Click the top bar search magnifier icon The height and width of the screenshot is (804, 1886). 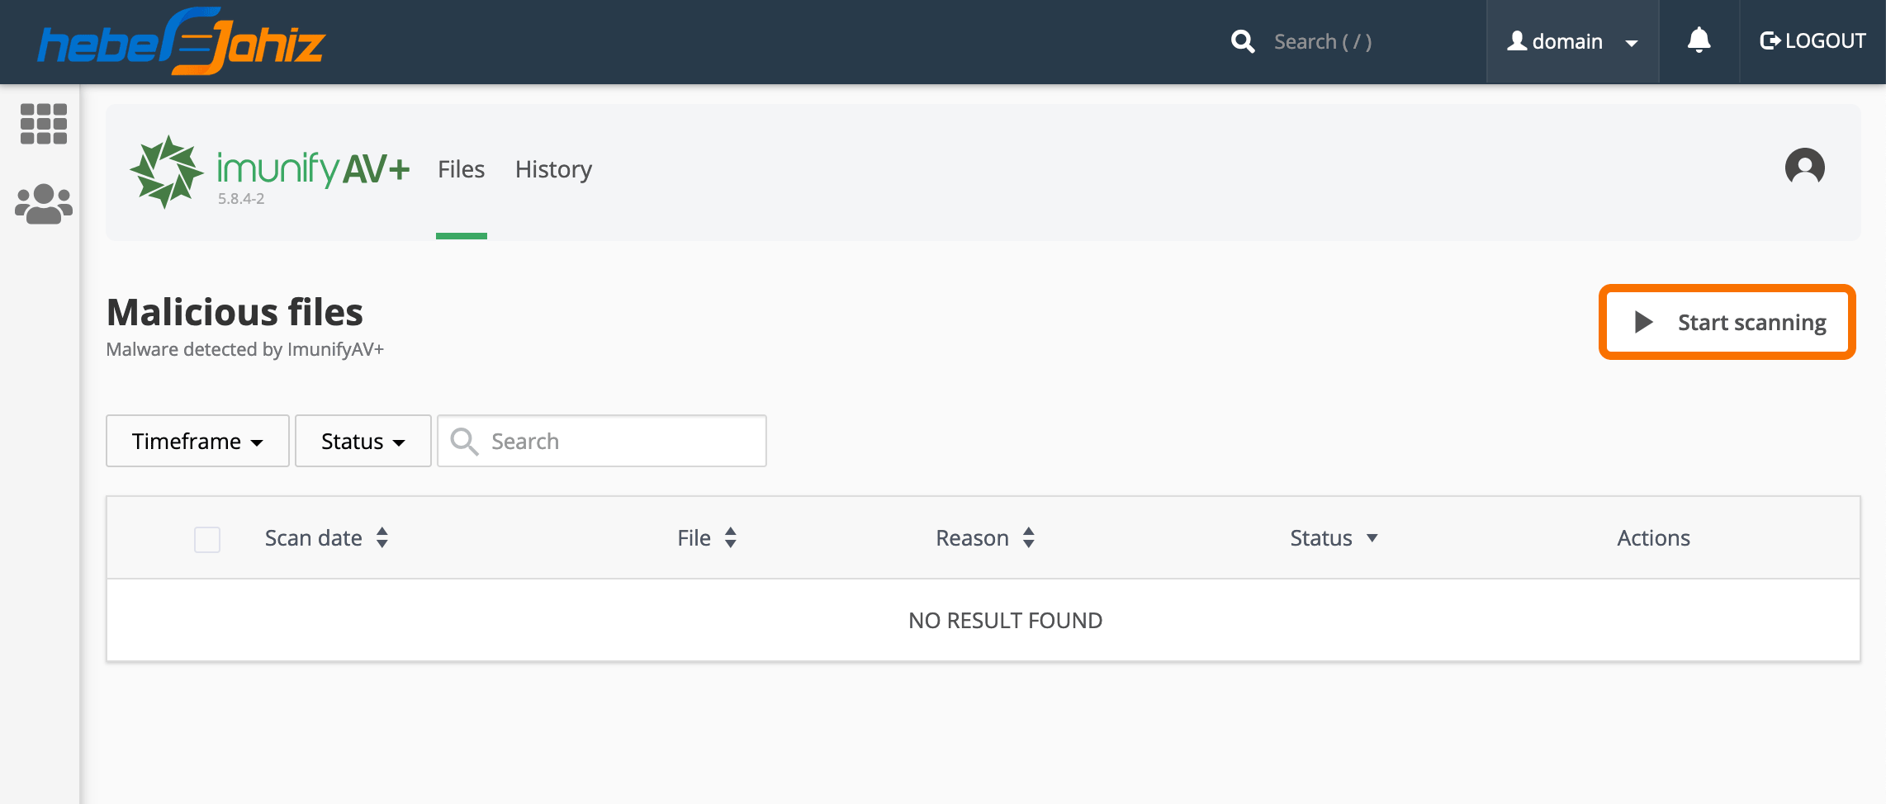click(1243, 41)
